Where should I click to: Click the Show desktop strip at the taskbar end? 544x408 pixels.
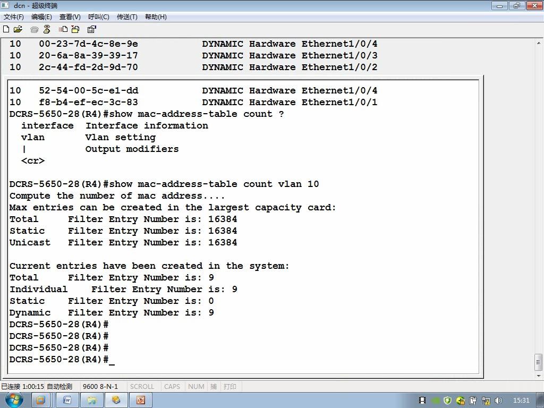(540, 401)
